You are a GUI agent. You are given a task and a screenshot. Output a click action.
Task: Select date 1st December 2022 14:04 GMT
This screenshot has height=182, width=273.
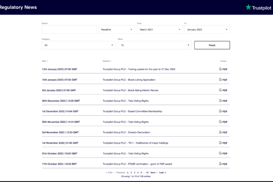(x=60, y=111)
